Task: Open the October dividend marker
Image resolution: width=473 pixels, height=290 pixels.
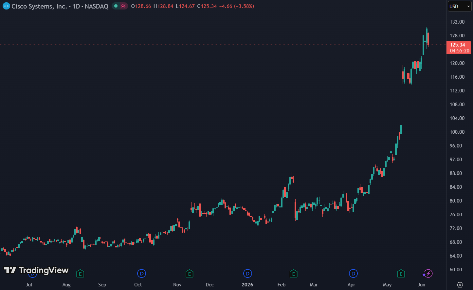Action: click(141, 273)
